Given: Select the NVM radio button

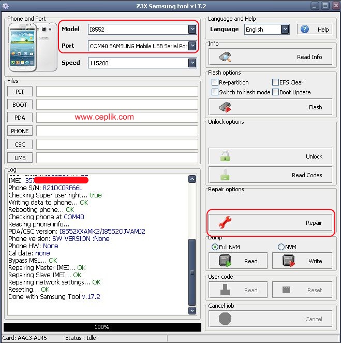Looking at the screenshot, I should coord(281,247).
